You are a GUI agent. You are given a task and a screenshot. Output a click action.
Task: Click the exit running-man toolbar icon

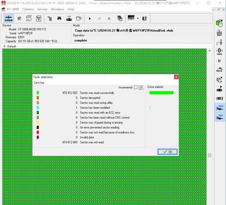pyautogui.click(x=144, y=18)
